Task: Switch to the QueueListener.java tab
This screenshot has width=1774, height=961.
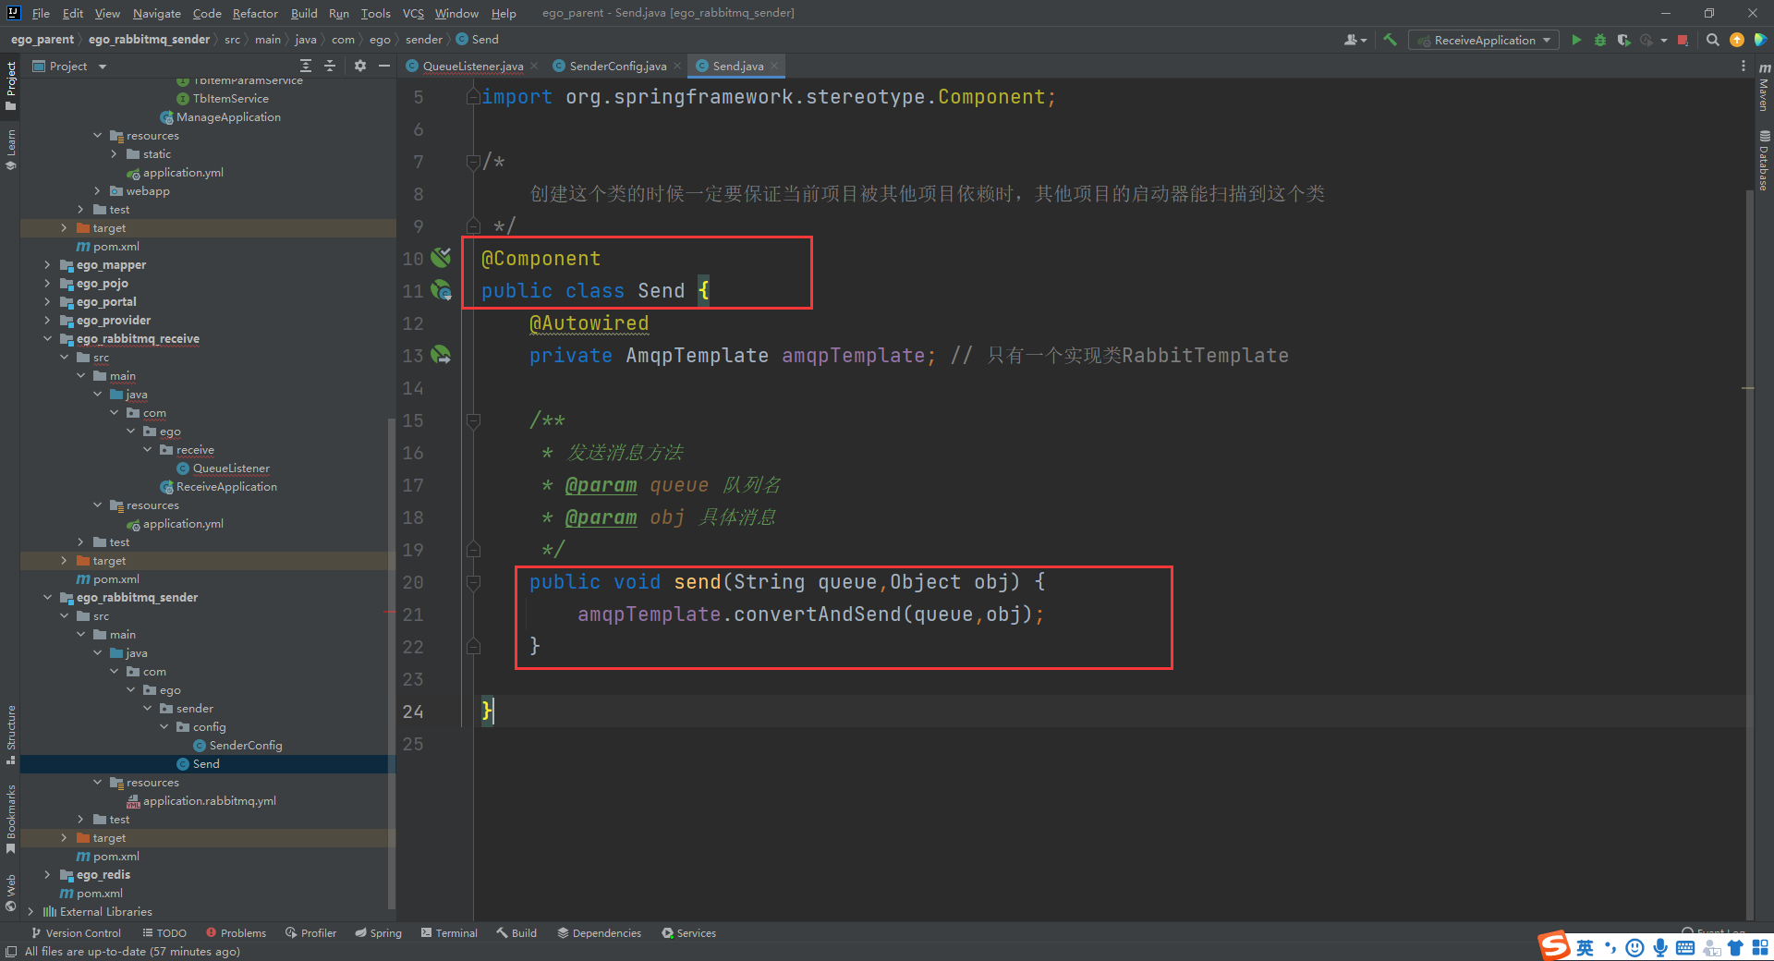Action: [x=472, y=66]
